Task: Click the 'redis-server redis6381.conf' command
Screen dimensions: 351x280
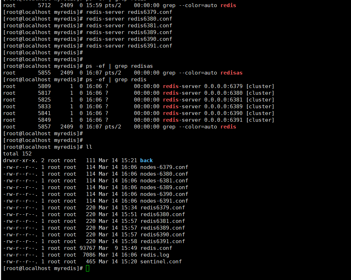Action: [129, 26]
